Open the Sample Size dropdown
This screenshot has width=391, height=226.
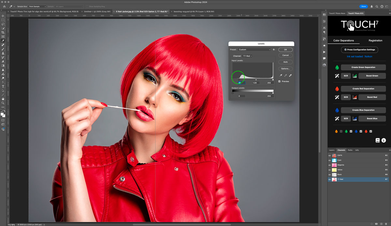(37, 7)
